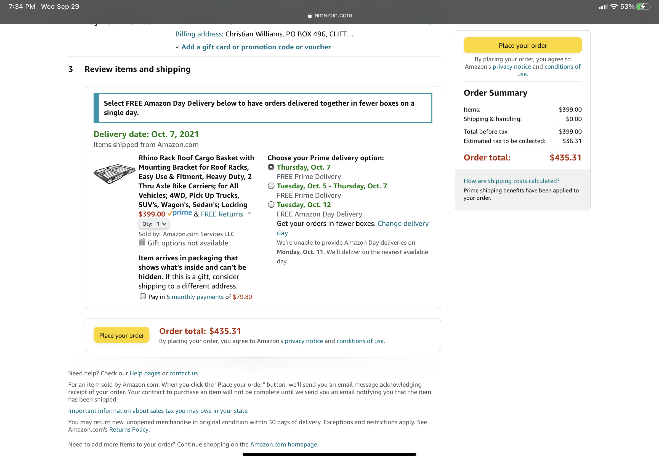
Task: Click the Shipping & handling $0.00 value
Action: pyautogui.click(x=573, y=119)
